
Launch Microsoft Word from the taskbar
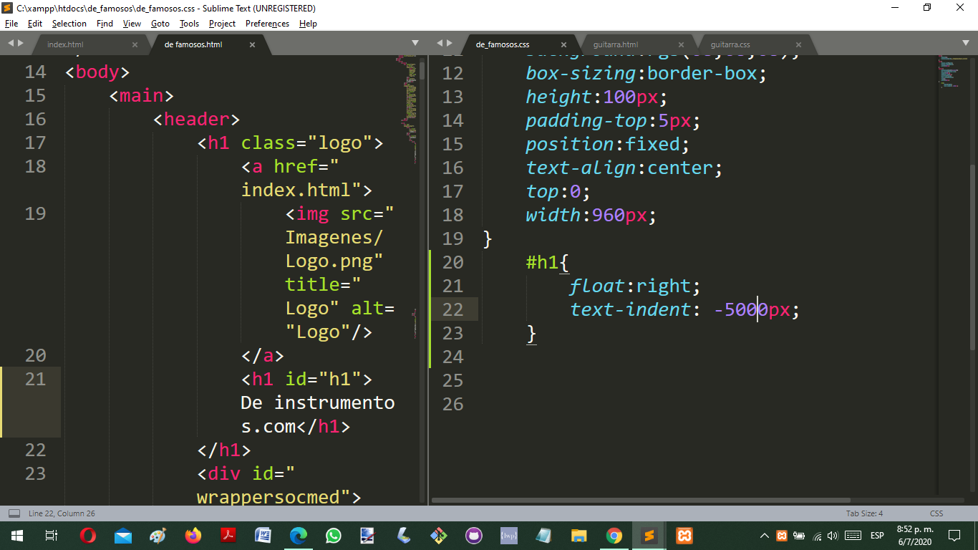[263, 535]
